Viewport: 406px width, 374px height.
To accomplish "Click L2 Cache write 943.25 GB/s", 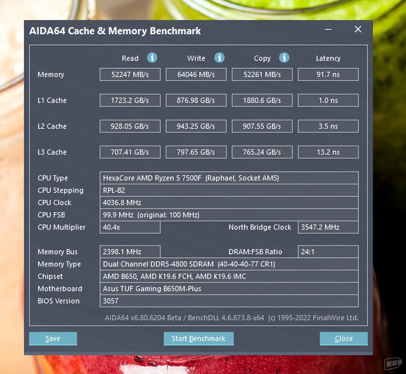I will pyautogui.click(x=196, y=126).
